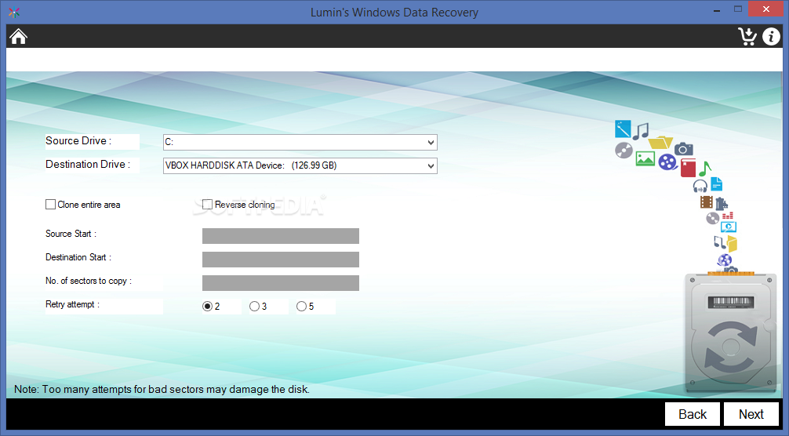
Task: Close the Data Recovery window
Action: [765, 9]
